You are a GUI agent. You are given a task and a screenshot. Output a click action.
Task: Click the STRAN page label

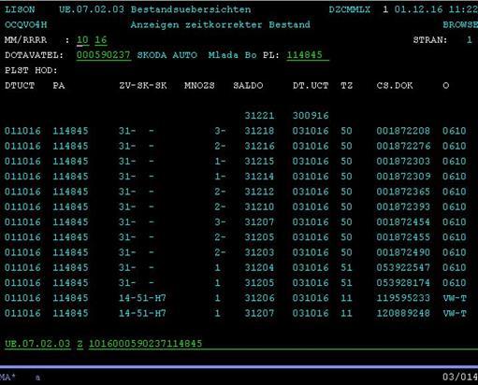430,40
